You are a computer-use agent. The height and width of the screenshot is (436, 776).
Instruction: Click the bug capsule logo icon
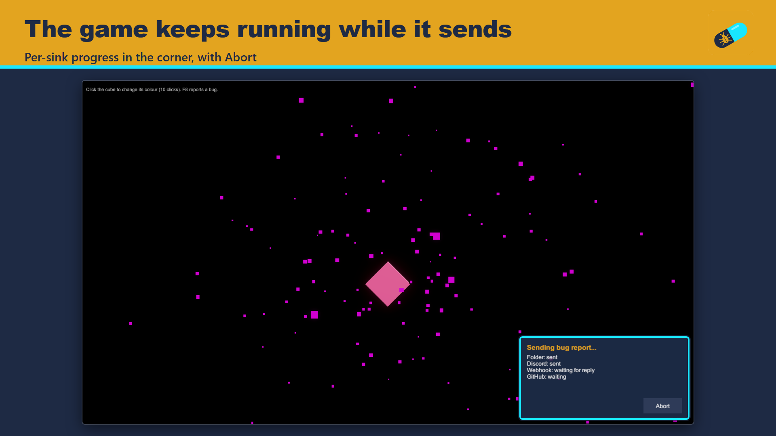coord(730,35)
